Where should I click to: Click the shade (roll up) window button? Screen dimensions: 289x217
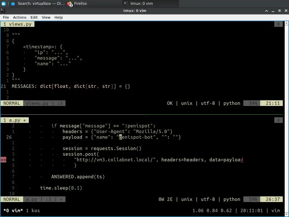click(x=266, y=11)
